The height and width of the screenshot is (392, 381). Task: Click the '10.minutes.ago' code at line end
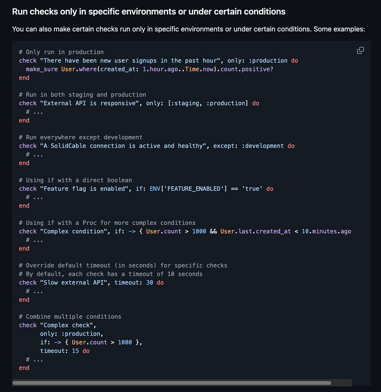click(326, 231)
